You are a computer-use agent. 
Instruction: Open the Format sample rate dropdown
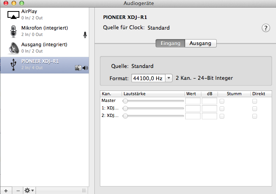[x=152, y=78]
